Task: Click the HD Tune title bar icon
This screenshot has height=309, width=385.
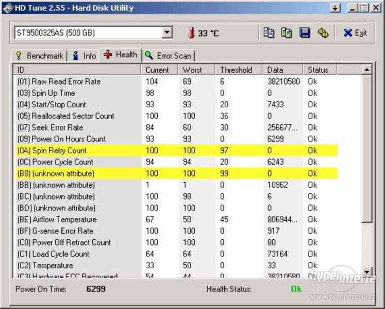Action: [8, 8]
